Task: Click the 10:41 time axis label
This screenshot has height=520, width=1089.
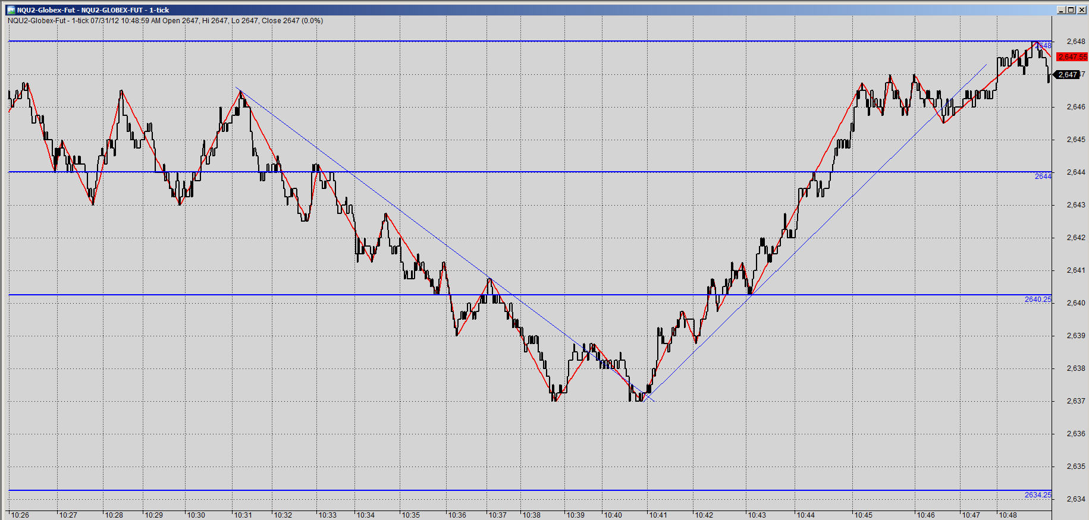Action: pyautogui.click(x=658, y=515)
